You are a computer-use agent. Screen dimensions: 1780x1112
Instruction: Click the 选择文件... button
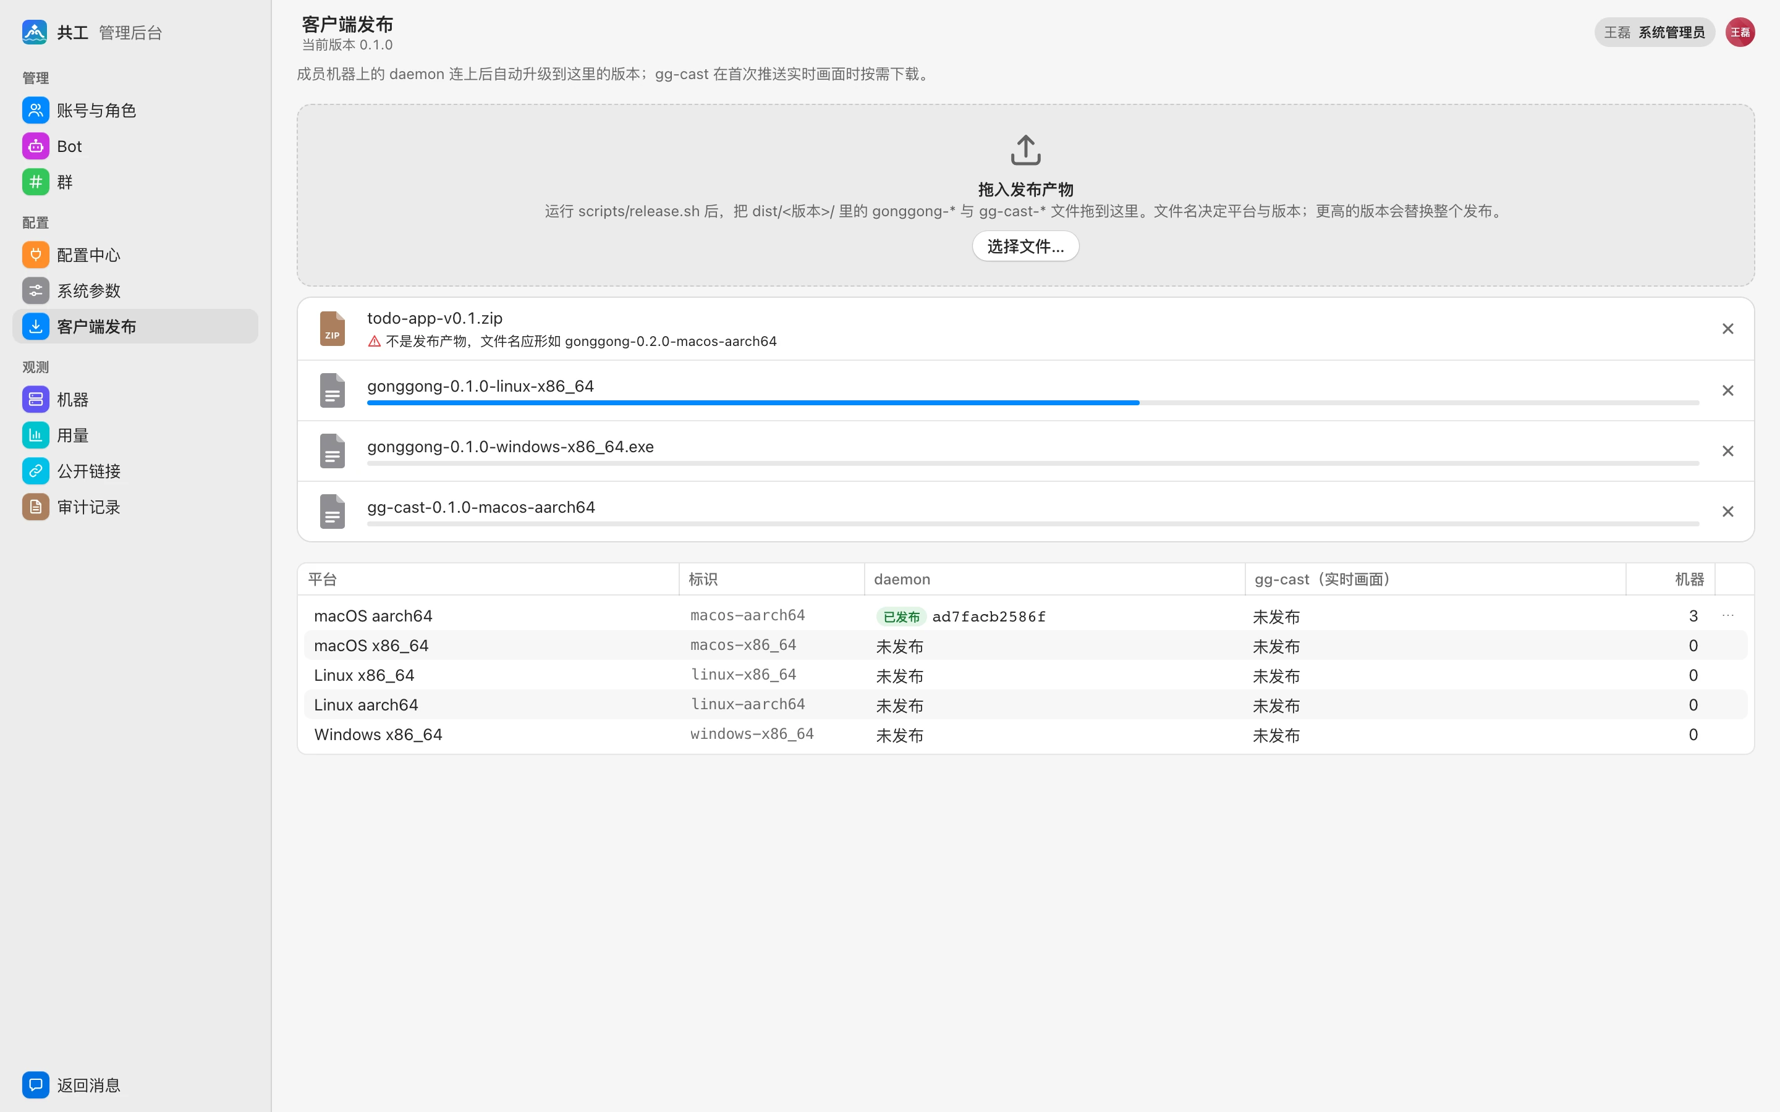[x=1025, y=246]
